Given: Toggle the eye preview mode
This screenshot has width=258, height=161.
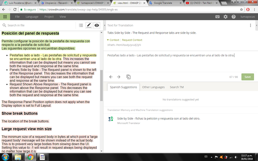Looking at the screenshot, I should (x=97, y=25).
